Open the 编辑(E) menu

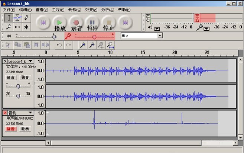coord(25,10)
